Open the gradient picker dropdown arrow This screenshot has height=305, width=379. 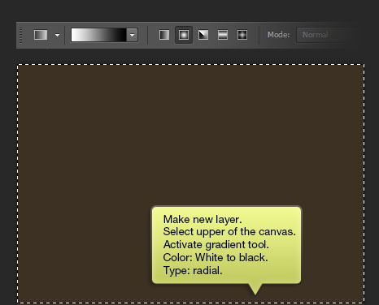coord(133,35)
